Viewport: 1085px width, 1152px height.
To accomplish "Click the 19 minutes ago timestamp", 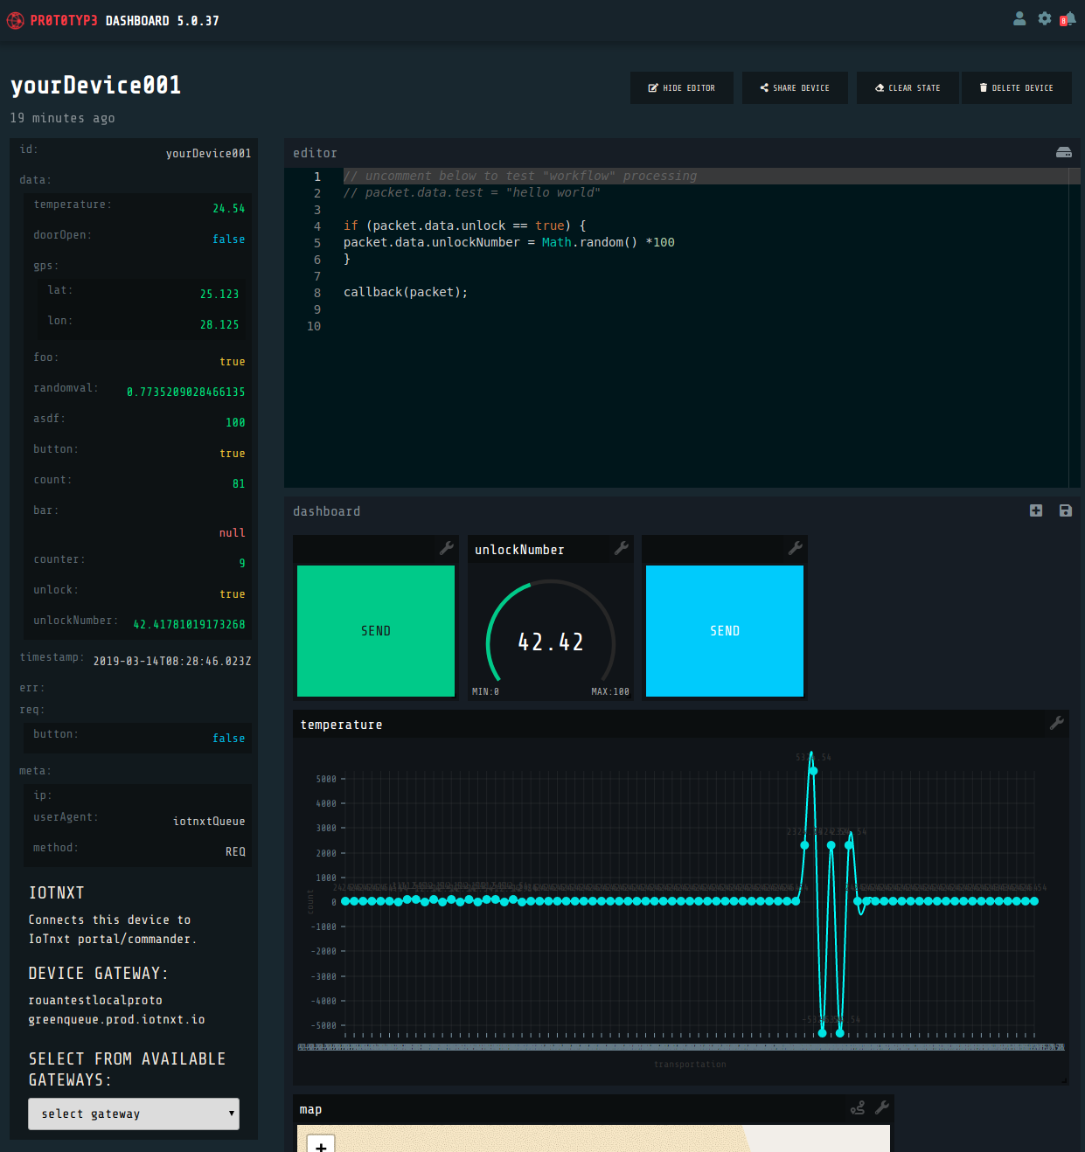I will (x=63, y=117).
